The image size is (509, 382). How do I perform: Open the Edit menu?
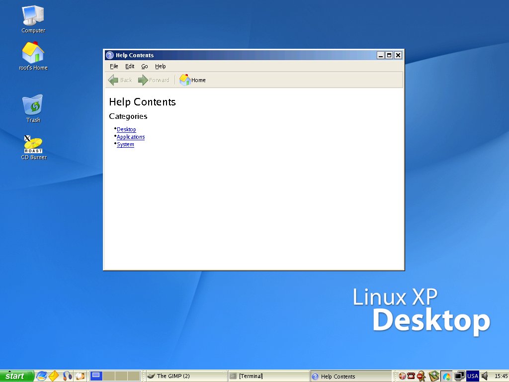(x=130, y=66)
